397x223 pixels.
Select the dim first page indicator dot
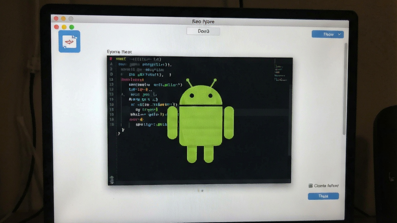(198, 190)
